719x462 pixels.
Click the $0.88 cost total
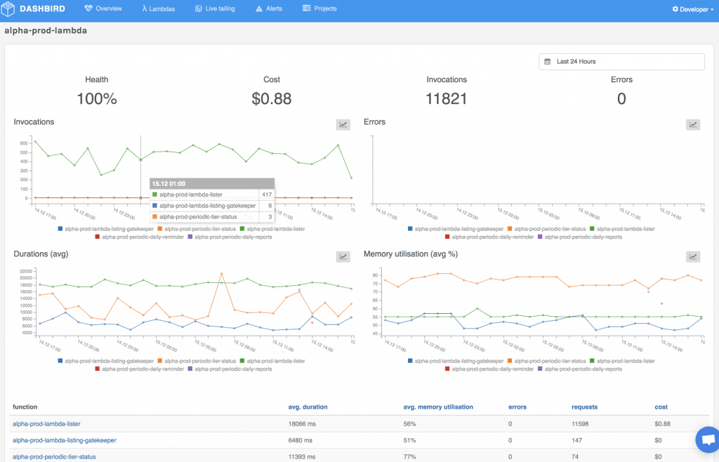272,99
